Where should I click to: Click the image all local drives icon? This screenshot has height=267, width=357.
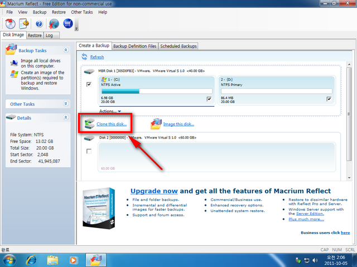[14, 63]
